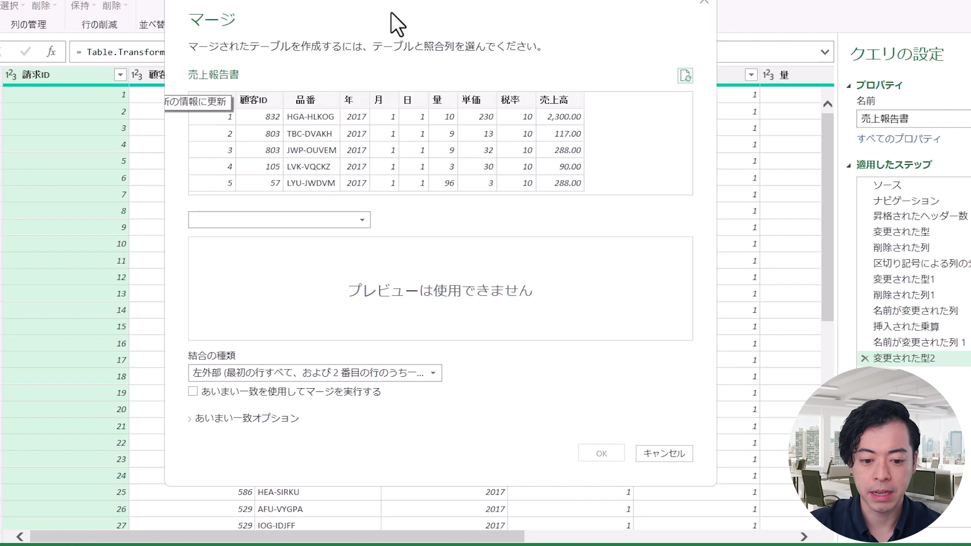Screen dimensions: 971x546
Task: Commit the formula using the checkmark icon
Action: [x=25, y=51]
